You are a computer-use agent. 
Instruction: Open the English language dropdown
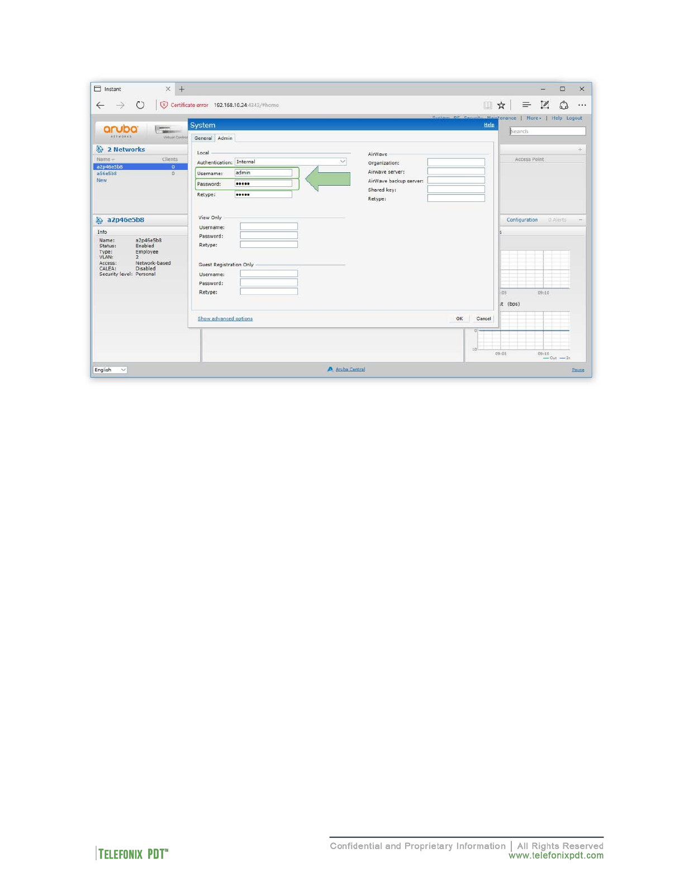(110, 370)
